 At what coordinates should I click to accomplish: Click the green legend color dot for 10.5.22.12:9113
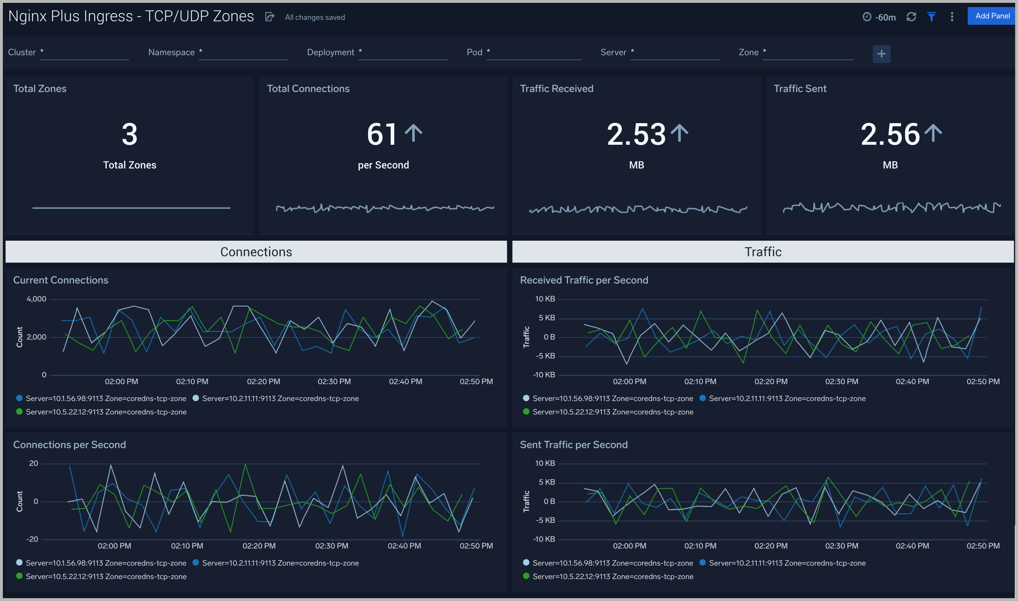click(x=19, y=412)
